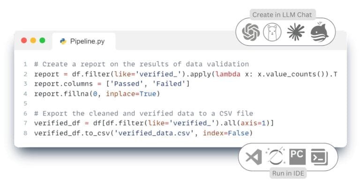Click the Cursor-style circular IDE icon
360x188 pixels.
276,156
